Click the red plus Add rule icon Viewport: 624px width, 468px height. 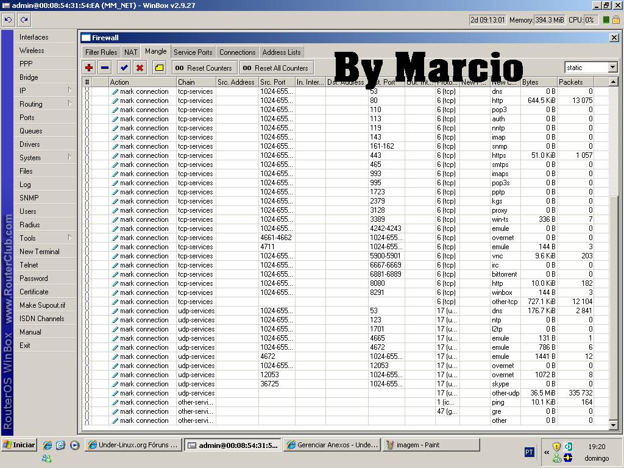click(x=89, y=68)
